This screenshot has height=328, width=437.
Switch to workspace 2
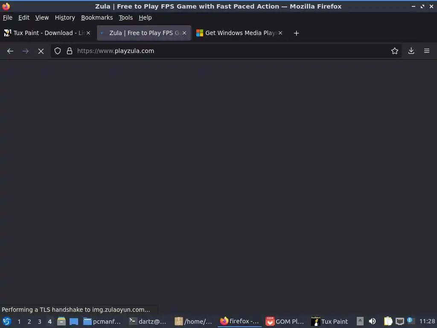(x=29, y=322)
